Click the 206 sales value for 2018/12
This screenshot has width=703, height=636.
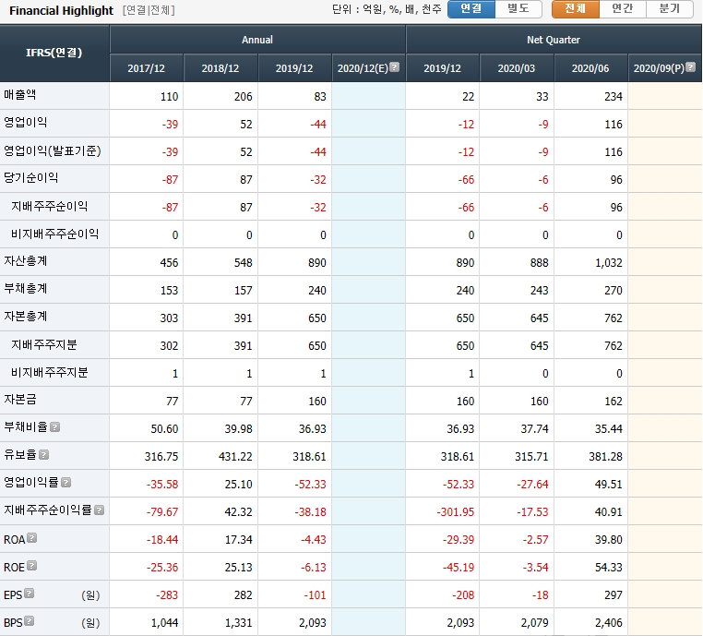(243, 96)
